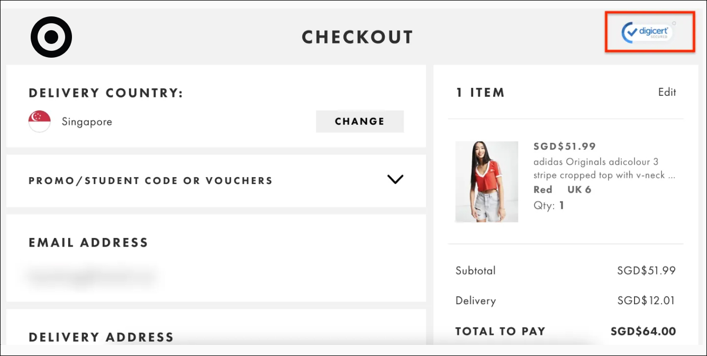Click the Delivery Address heading
Screen dimensions: 707x356
101,337
